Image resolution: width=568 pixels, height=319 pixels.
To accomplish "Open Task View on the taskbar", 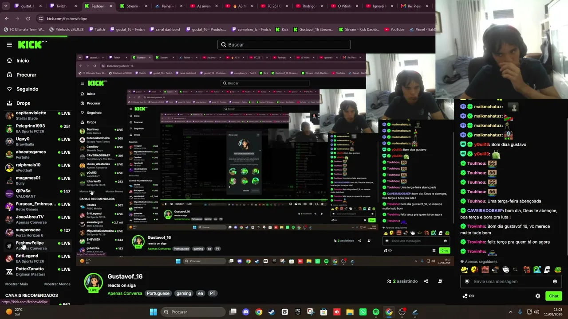I will 233,312.
